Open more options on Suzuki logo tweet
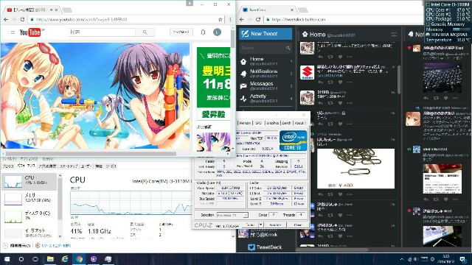 [x=350, y=82]
